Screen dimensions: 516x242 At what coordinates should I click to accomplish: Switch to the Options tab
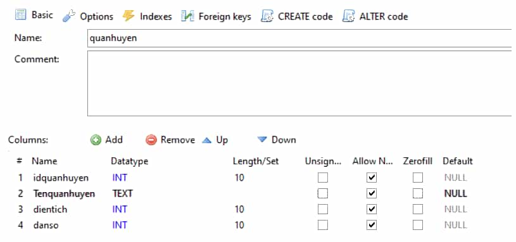(88, 16)
